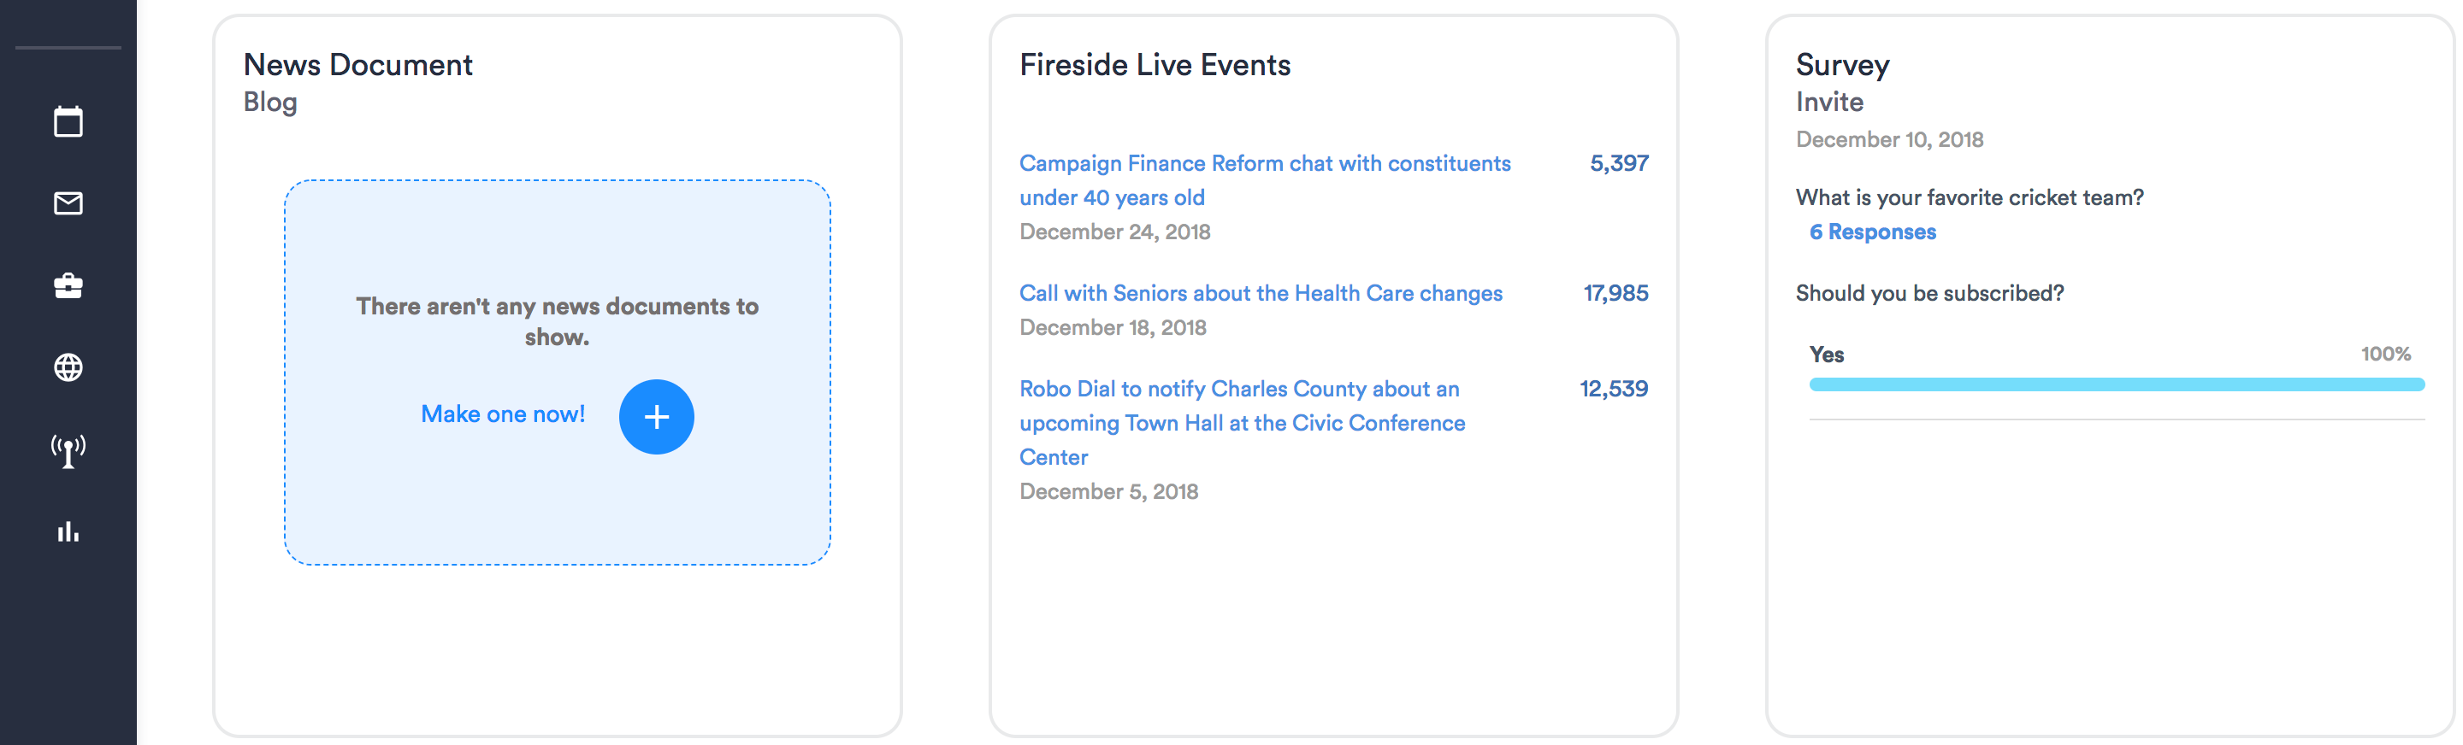Open the Calendar section in the sidebar

(68, 121)
